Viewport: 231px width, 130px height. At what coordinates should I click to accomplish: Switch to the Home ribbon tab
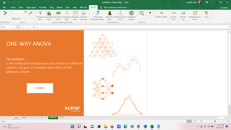[x=13, y=7]
